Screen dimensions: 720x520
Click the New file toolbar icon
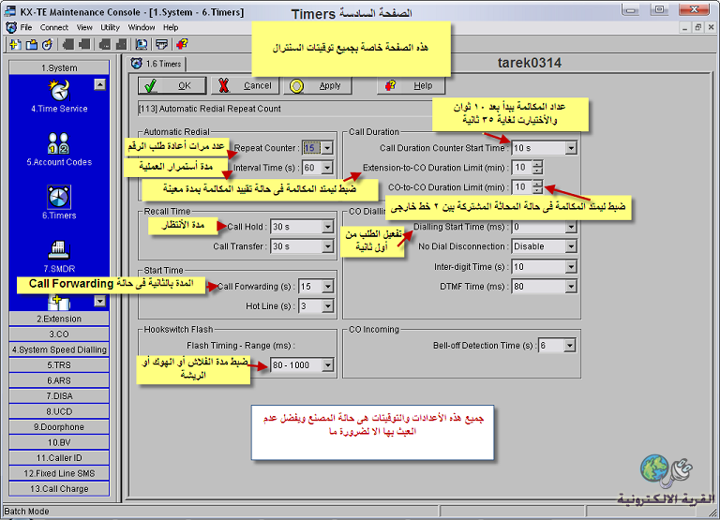(x=15, y=45)
